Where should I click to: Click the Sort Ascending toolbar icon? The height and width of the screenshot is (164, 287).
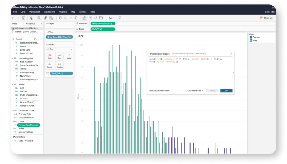pyautogui.click(x=66, y=18)
